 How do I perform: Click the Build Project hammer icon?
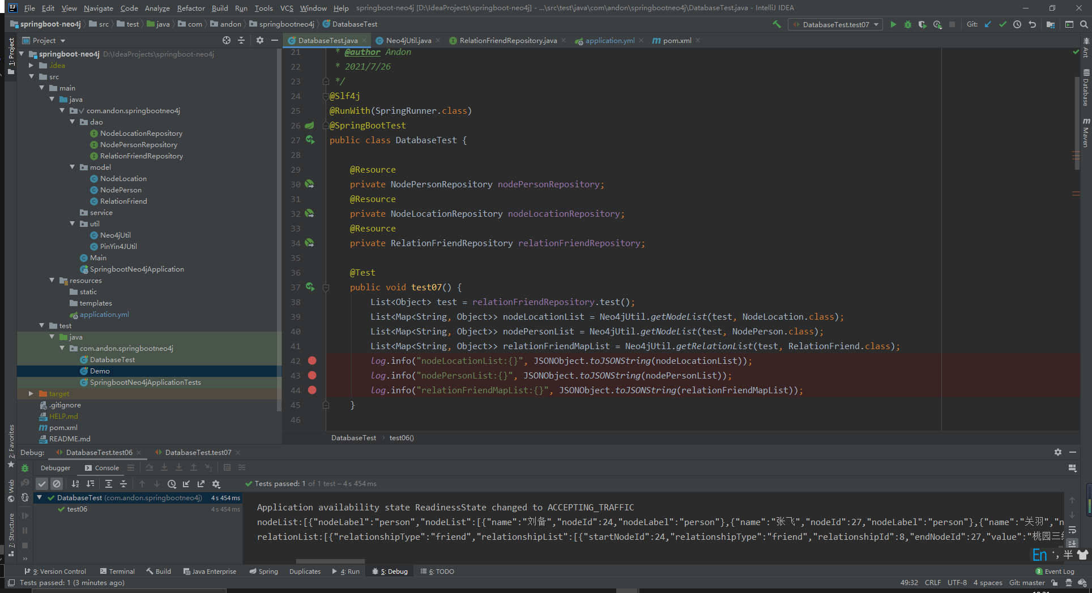(777, 24)
